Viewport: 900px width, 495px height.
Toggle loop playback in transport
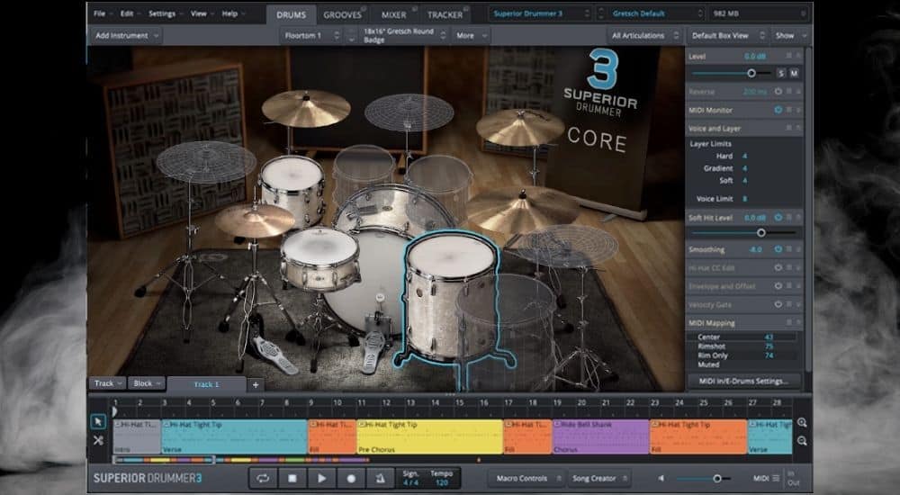tap(263, 478)
